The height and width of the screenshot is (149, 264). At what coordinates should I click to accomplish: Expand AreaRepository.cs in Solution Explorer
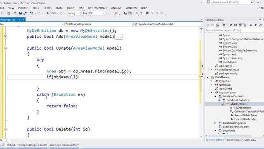[211, 70]
